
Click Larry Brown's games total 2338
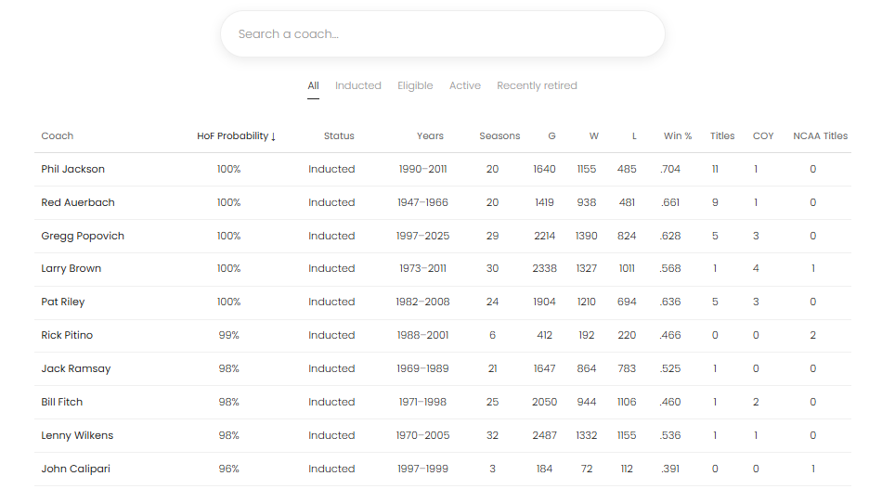click(544, 269)
